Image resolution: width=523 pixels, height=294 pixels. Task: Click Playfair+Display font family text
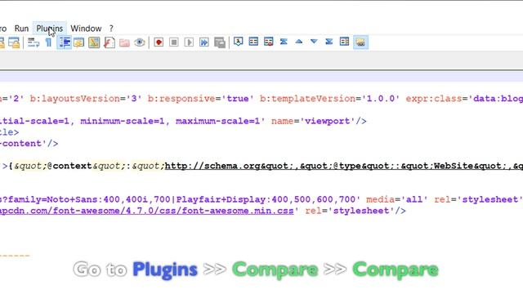pyautogui.click(x=221, y=199)
